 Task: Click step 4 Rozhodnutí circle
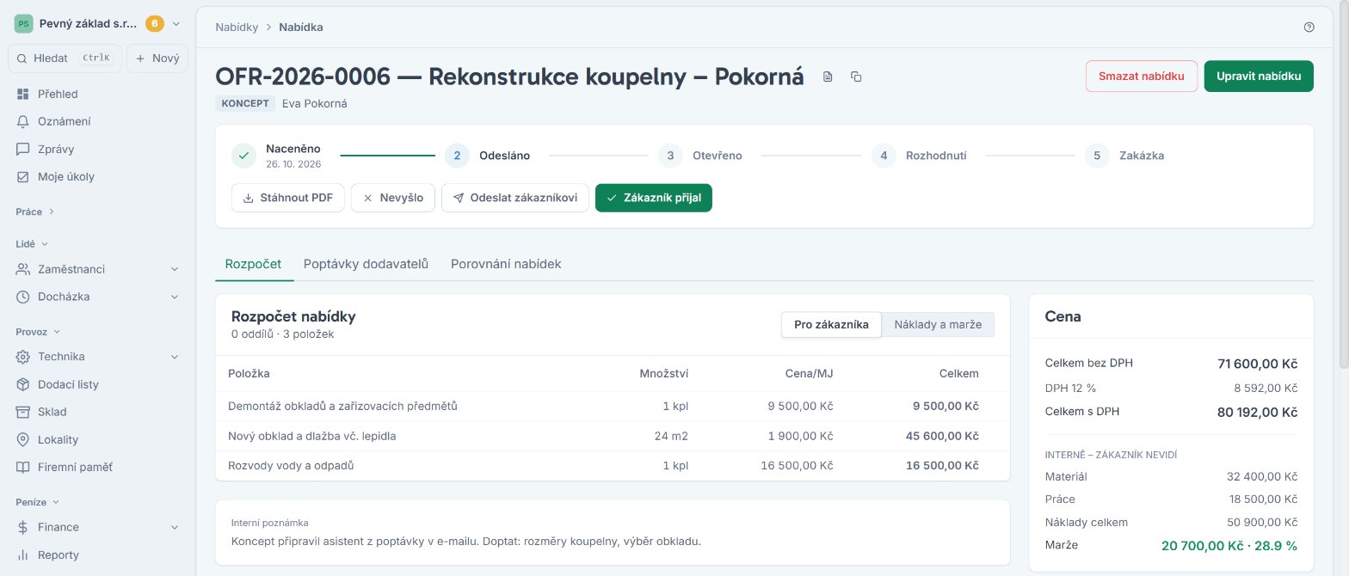coord(884,156)
